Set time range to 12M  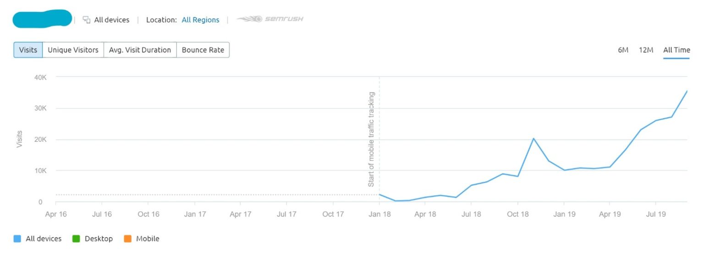646,50
